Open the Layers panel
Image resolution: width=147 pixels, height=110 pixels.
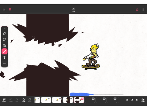(x=143, y=100)
